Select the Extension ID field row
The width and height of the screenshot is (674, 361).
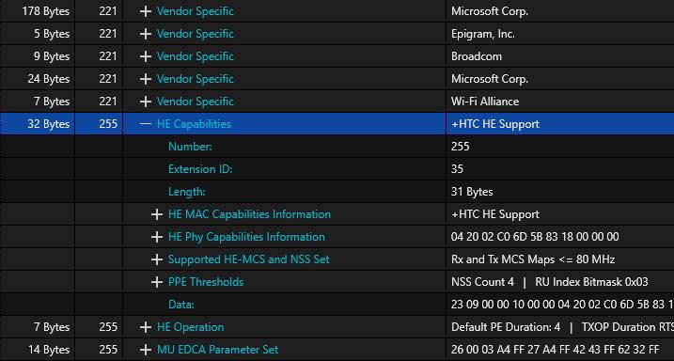(337, 169)
